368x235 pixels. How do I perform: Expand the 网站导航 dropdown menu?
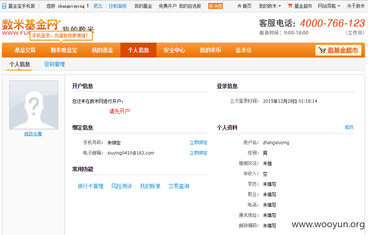click(x=329, y=6)
